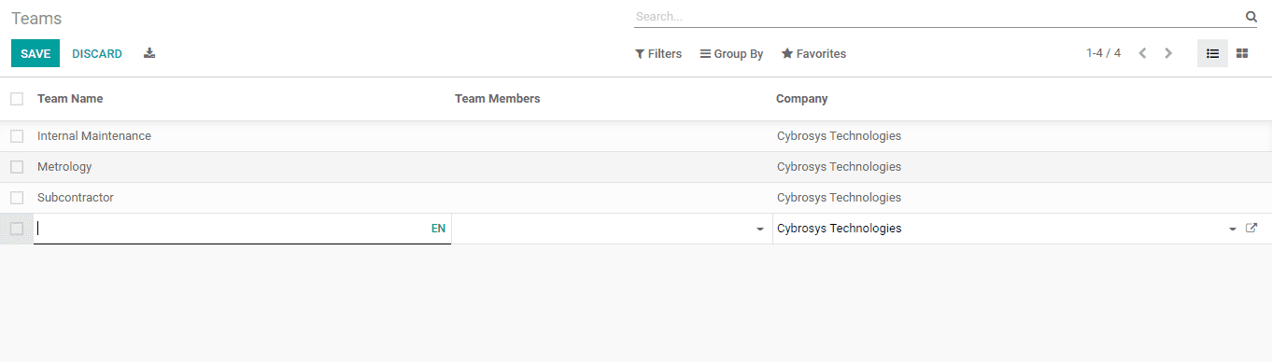Check the Metrology row checkbox
Image resolution: width=1272 pixels, height=362 pixels.
(17, 167)
